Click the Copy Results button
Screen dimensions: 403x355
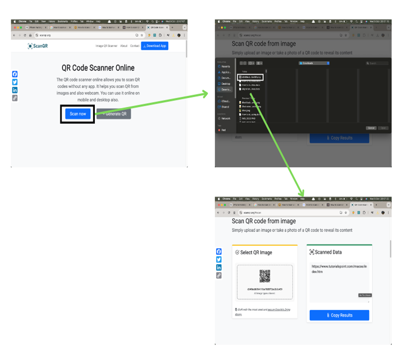tap(339, 315)
